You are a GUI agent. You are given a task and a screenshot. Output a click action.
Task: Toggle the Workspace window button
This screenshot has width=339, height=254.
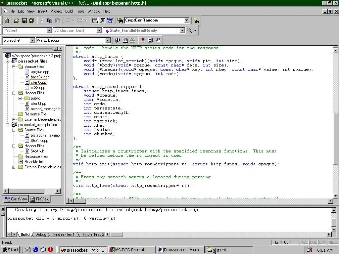pyautogui.click(x=95, y=21)
